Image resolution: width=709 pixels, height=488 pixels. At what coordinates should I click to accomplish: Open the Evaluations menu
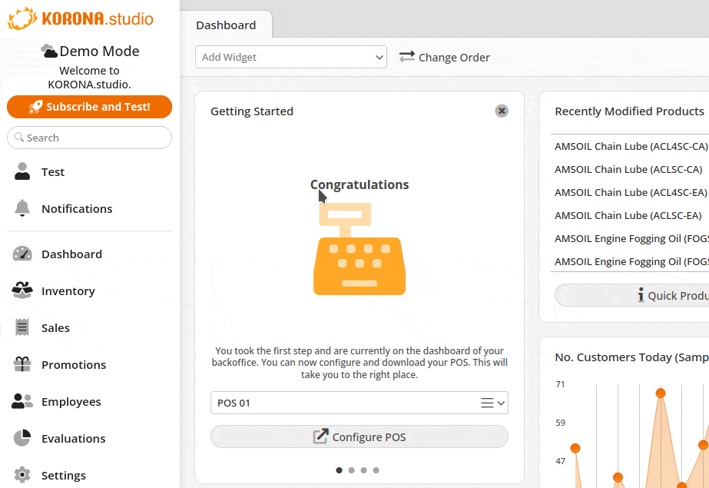tap(73, 438)
